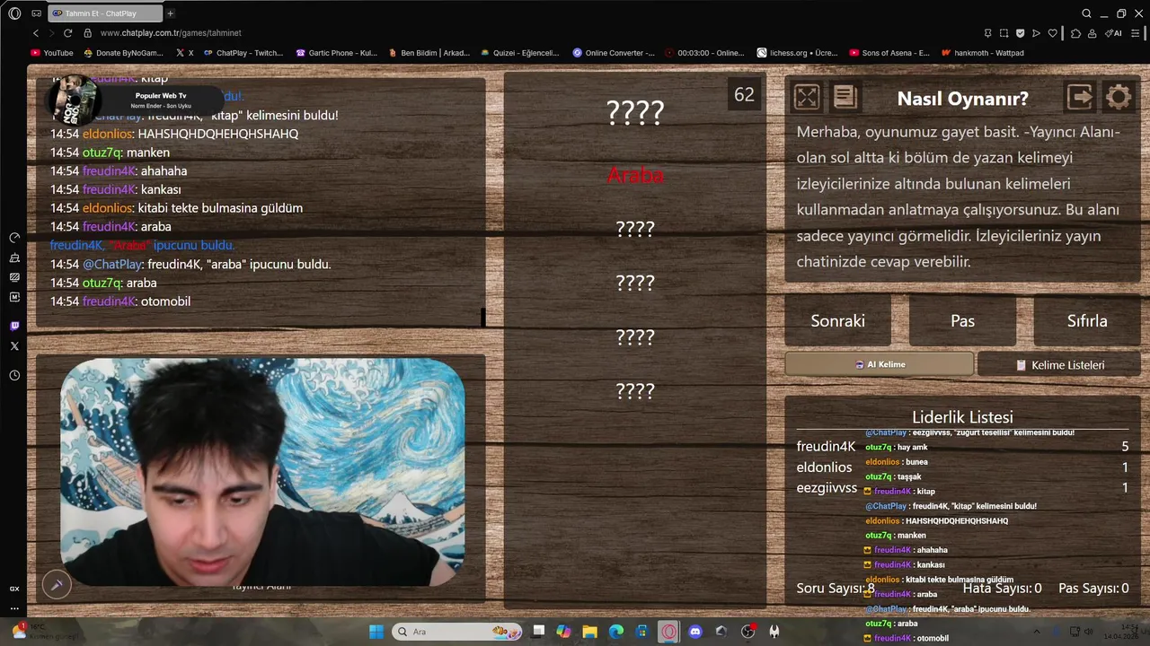The height and width of the screenshot is (646, 1150).
Task: Open a new browser tab with plus
Action: [170, 13]
